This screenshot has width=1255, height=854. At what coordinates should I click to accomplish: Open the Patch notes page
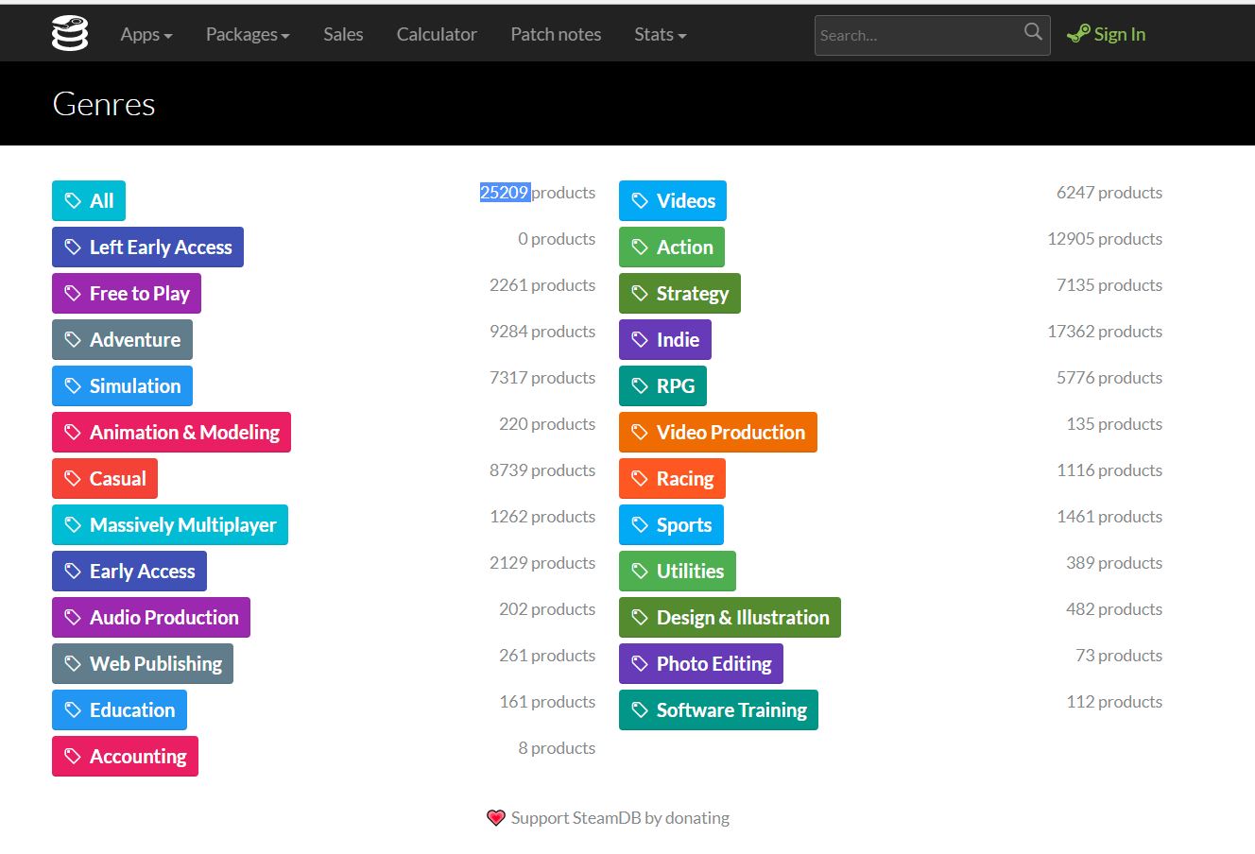[x=556, y=34]
